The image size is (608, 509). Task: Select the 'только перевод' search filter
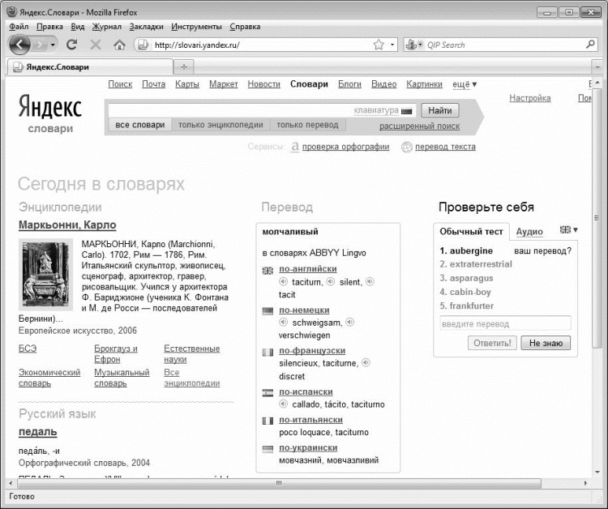click(x=307, y=125)
